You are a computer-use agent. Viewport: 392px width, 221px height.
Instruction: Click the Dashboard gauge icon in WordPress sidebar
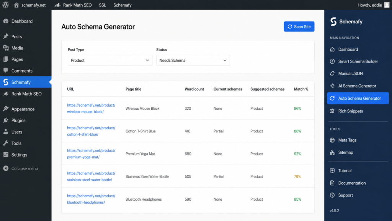(6, 21)
